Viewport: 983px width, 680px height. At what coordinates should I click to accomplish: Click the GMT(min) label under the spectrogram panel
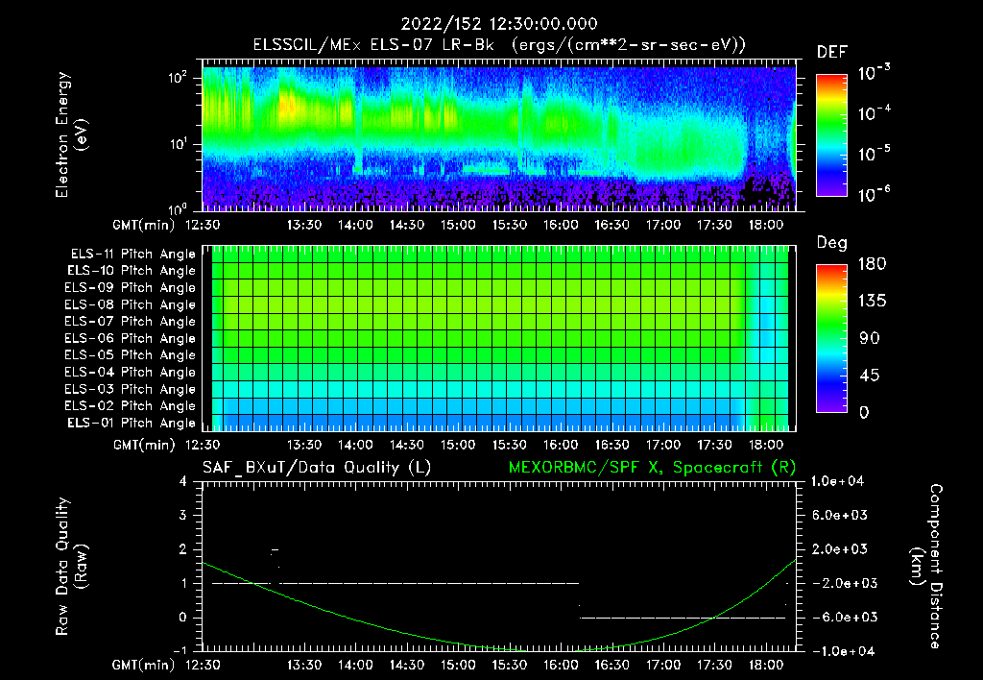[144, 225]
